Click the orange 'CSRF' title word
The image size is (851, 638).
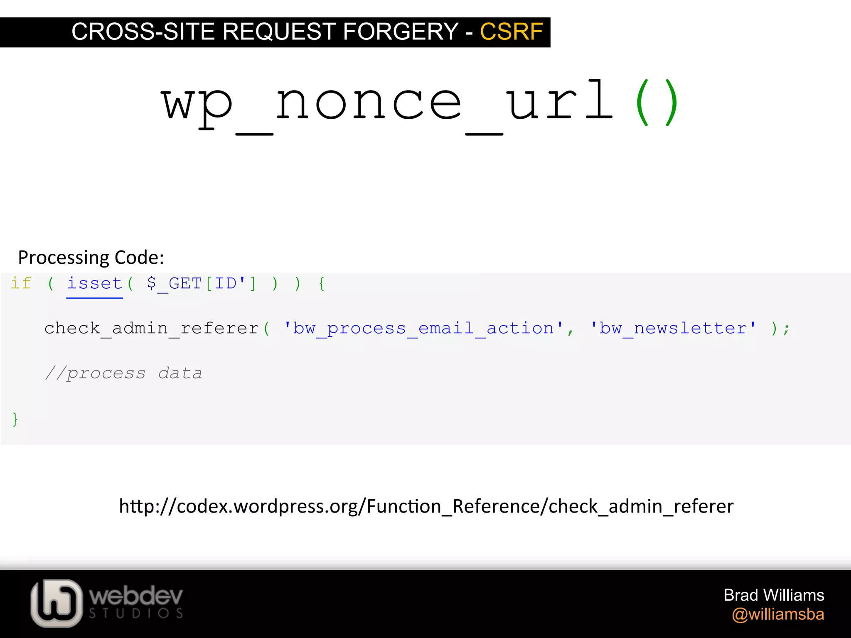click(512, 32)
